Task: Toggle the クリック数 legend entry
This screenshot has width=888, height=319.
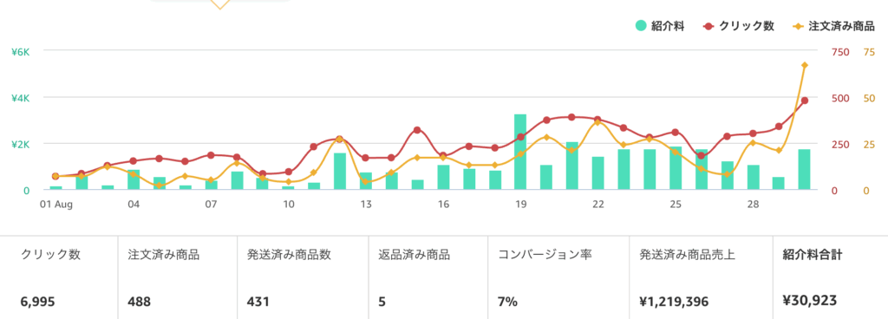Action: [739, 26]
